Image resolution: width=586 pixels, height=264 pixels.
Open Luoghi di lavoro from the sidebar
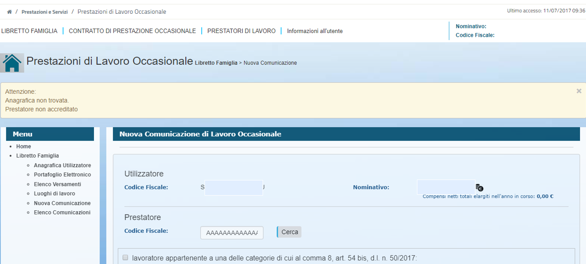tap(54, 194)
